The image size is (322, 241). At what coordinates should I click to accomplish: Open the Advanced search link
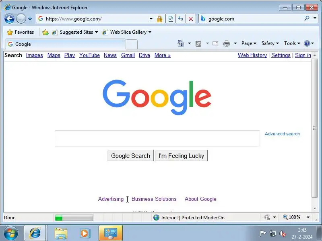point(283,134)
